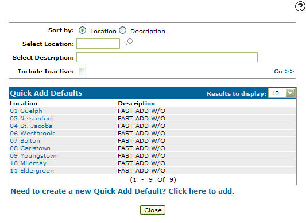
Task: Click the Select Location input field
Action: [x=98, y=44]
